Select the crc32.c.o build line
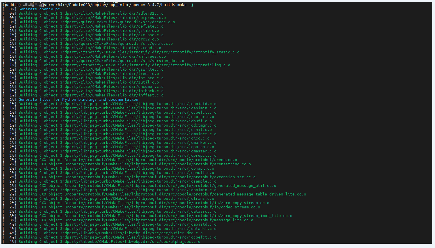This screenshot has width=435, height=248. [81, 39]
